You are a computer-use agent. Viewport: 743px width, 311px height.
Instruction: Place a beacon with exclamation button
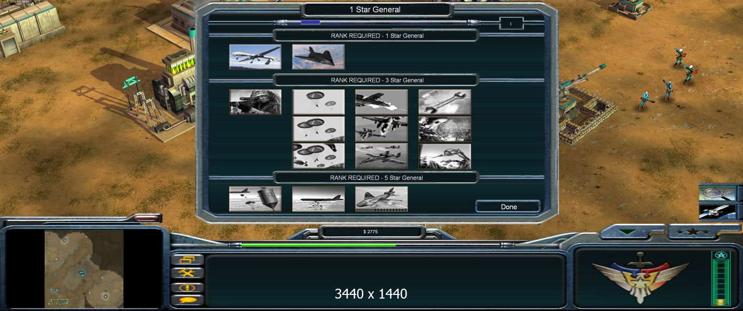(187, 287)
